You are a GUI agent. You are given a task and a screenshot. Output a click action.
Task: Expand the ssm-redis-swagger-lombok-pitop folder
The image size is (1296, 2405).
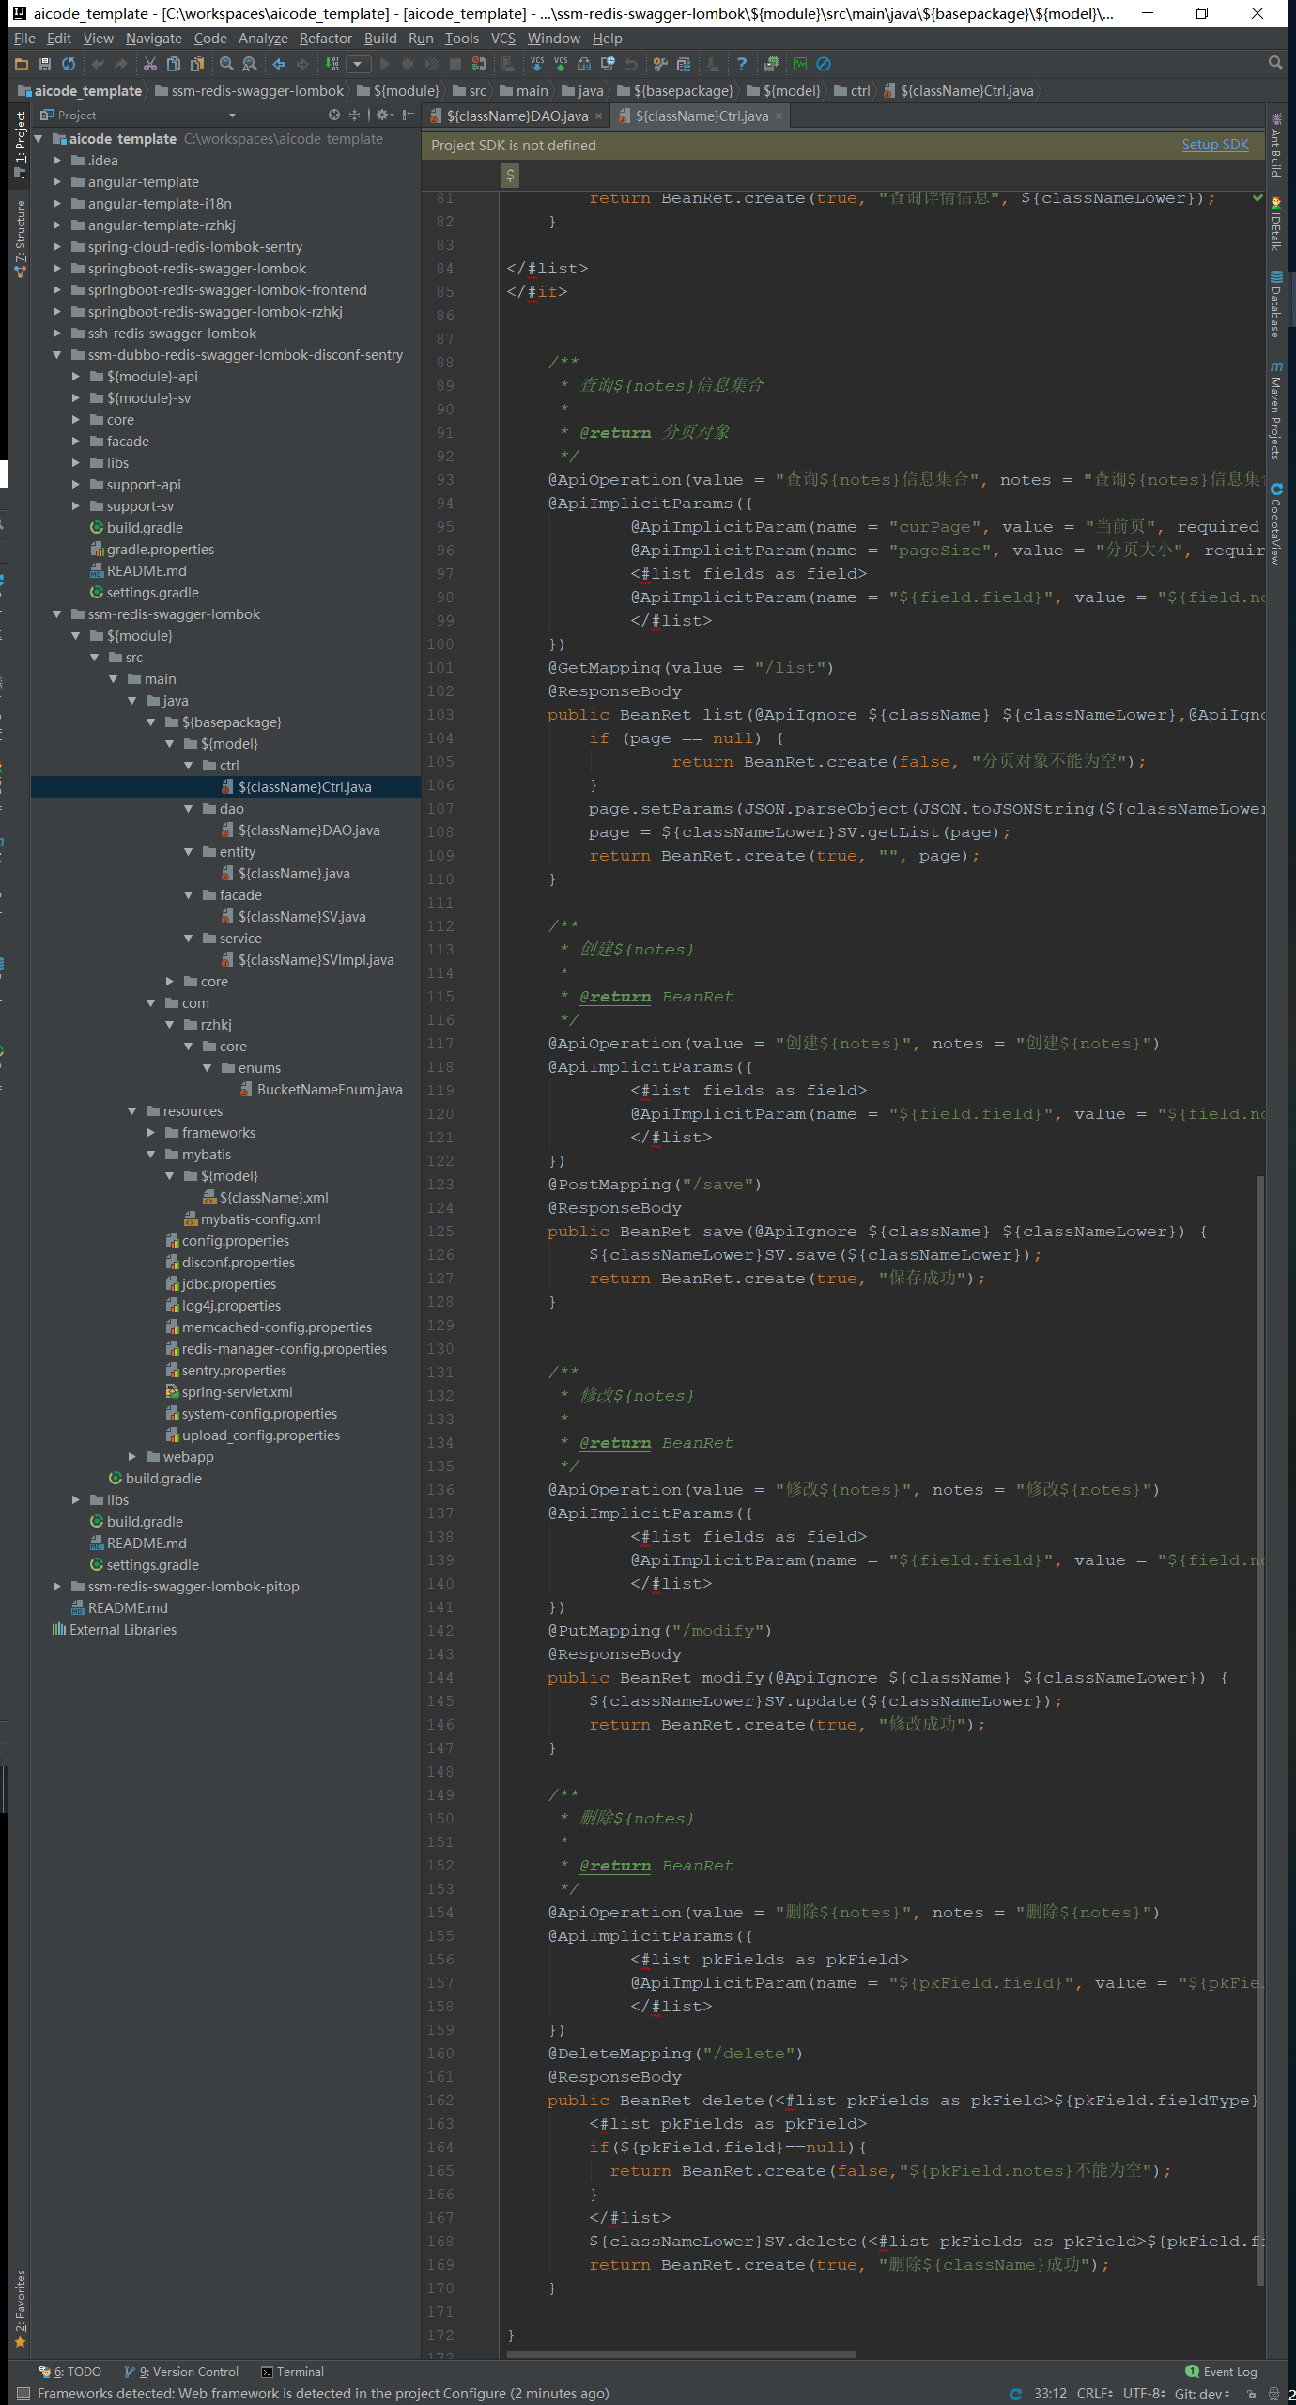click(x=56, y=1586)
